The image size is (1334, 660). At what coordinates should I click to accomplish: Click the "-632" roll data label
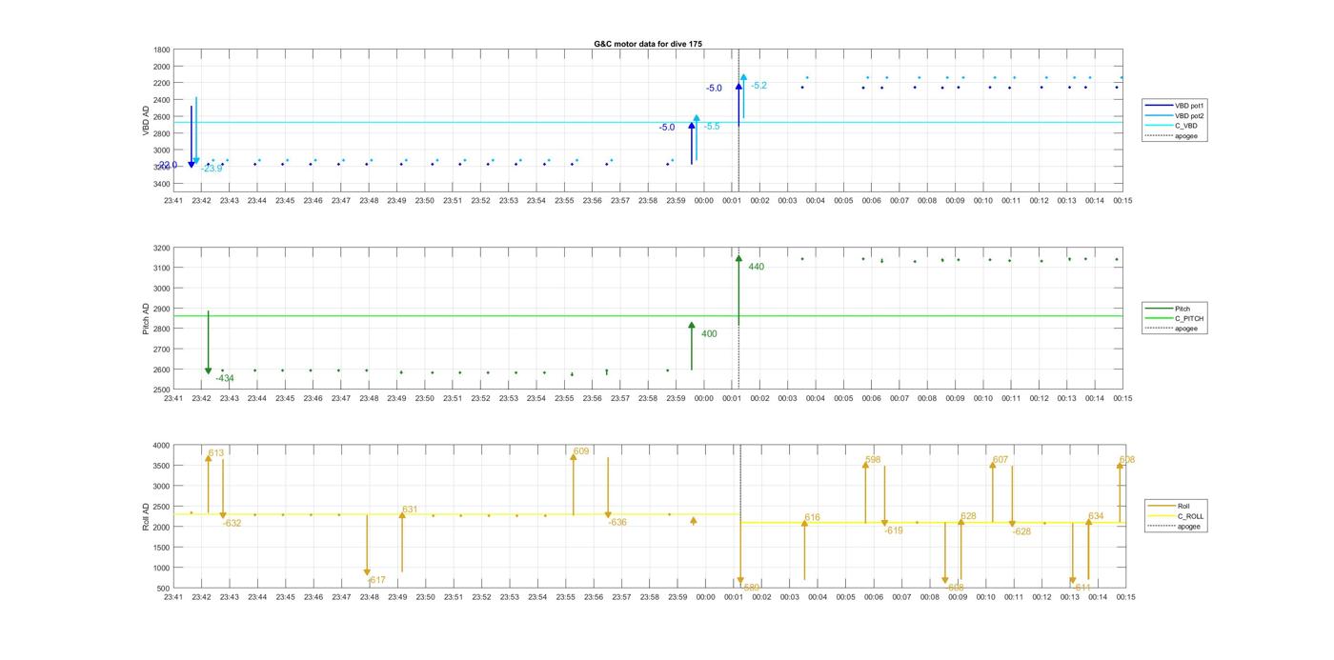232,523
